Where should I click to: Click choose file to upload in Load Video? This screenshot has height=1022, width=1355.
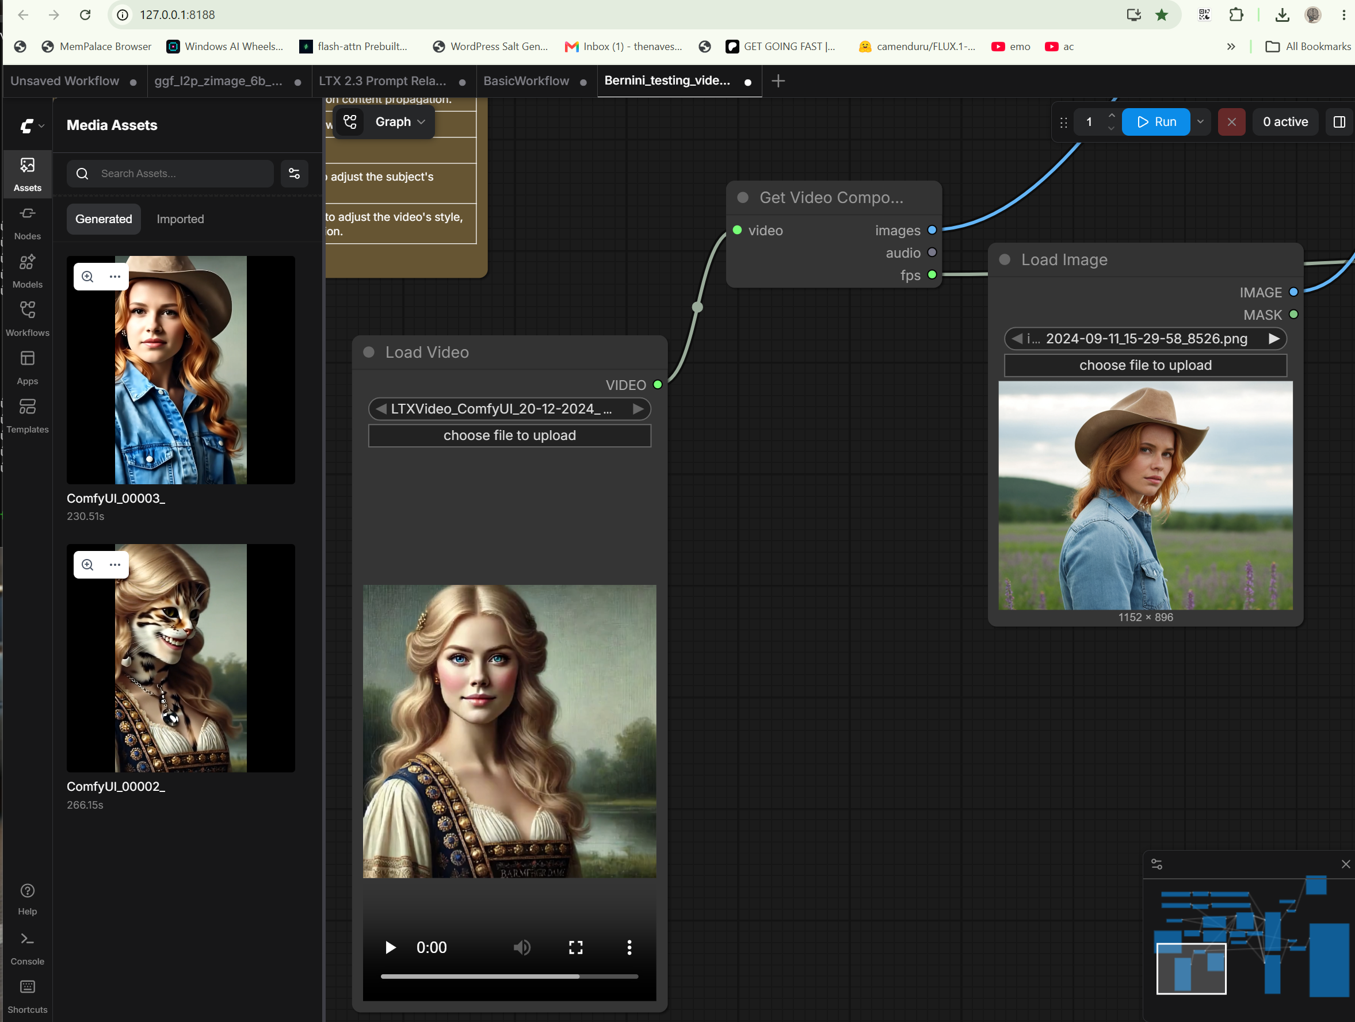point(510,435)
